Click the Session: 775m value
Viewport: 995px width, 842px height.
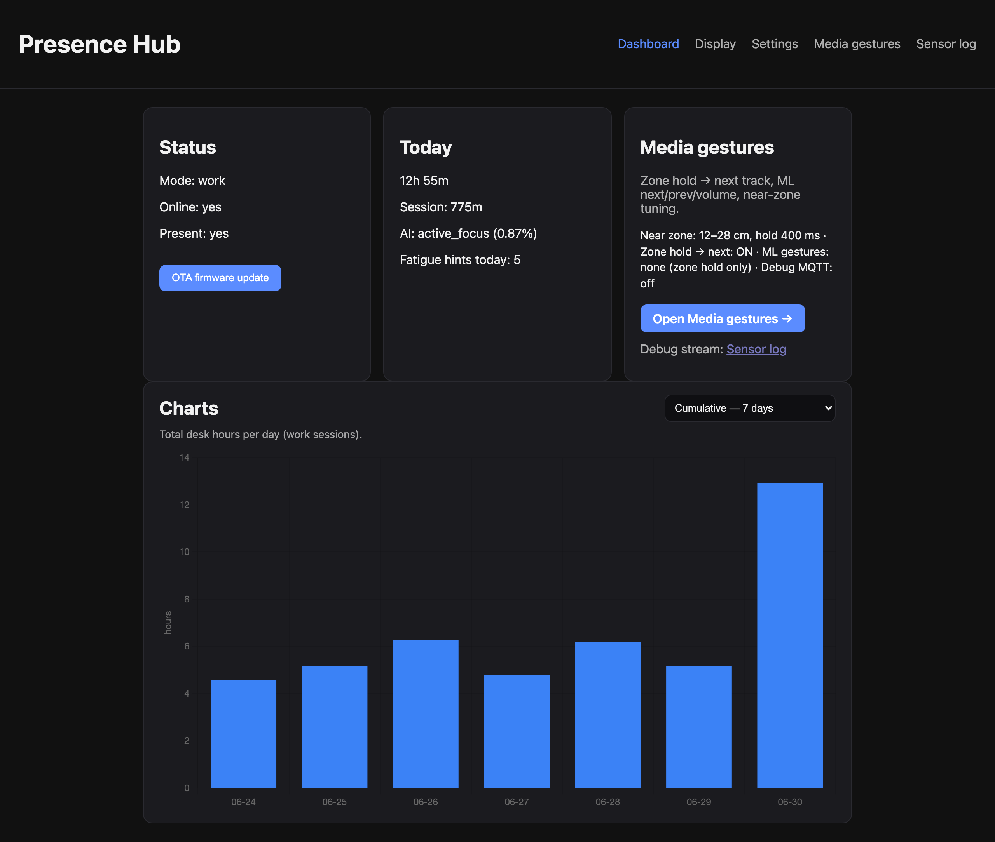click(441, 207)
